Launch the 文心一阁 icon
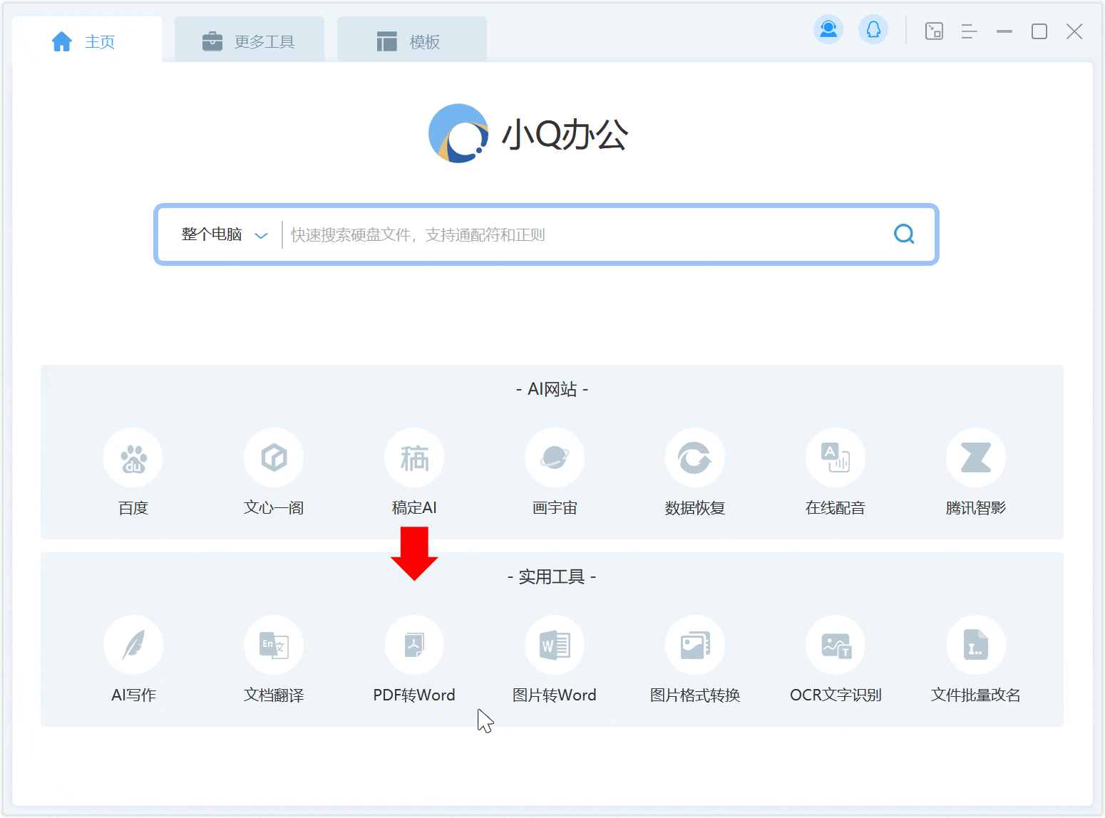Image resolution: width=1105 pixels, height=818 pixels. click(x=274, y=458)
